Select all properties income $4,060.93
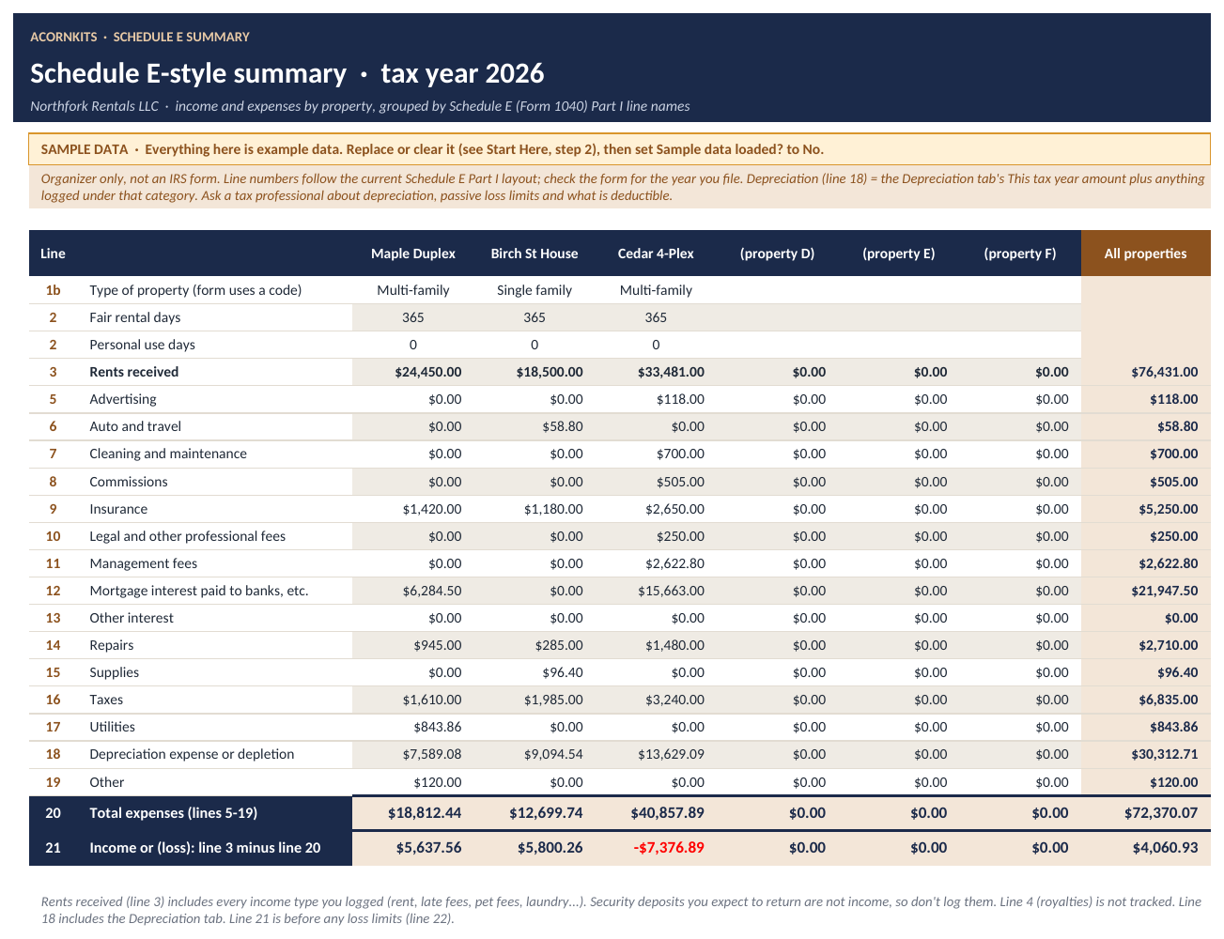This screenshot has height=939, width=1224. coord(1146,848)
